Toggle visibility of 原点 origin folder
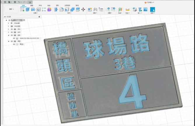 tap(12, 29)
